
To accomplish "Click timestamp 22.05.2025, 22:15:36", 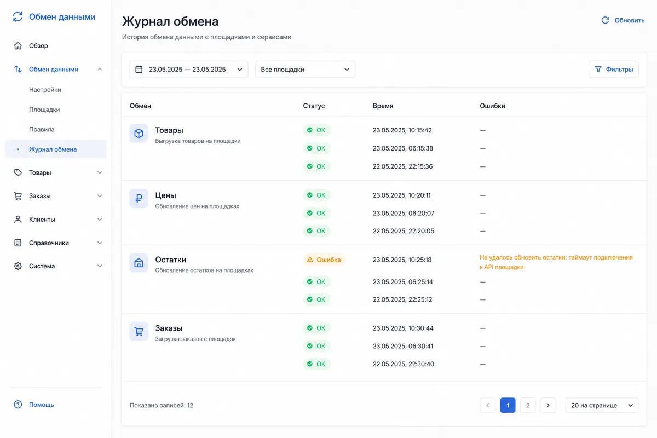I will click(403, 166).
